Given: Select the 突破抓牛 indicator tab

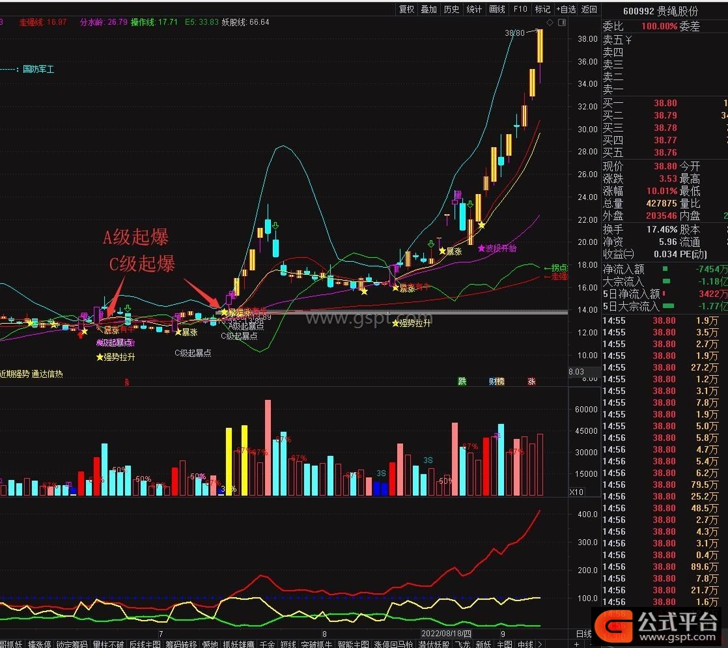Looking at the screenshot, I should point(316,644).
